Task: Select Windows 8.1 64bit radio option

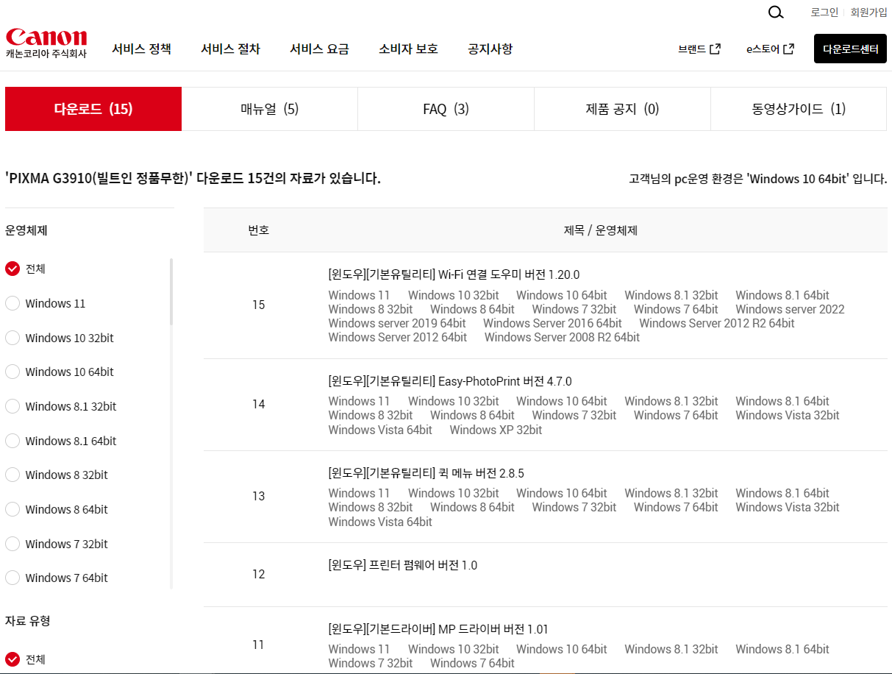Action: (x=13, y=441)
